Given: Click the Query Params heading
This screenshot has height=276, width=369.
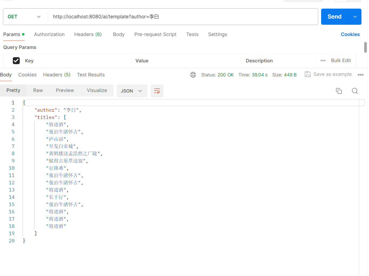Looking at the screenshot, I should coord(20,47).
